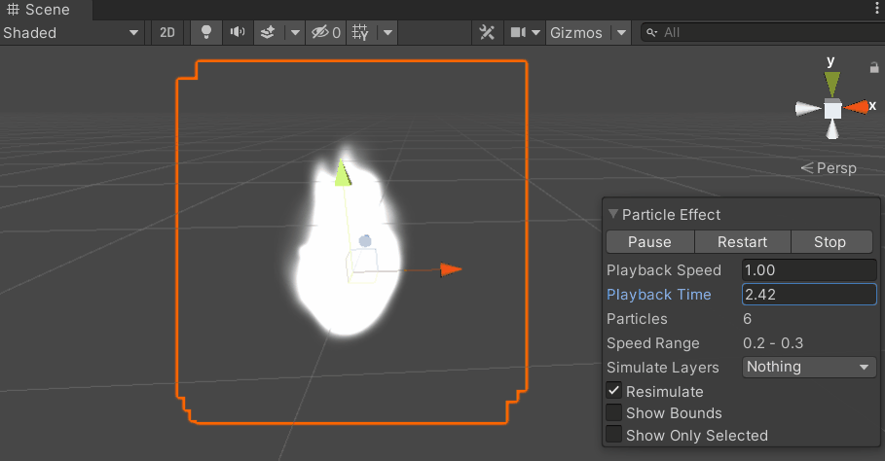
Task: Click Playback Speed value field
Action: click(809, 270)
